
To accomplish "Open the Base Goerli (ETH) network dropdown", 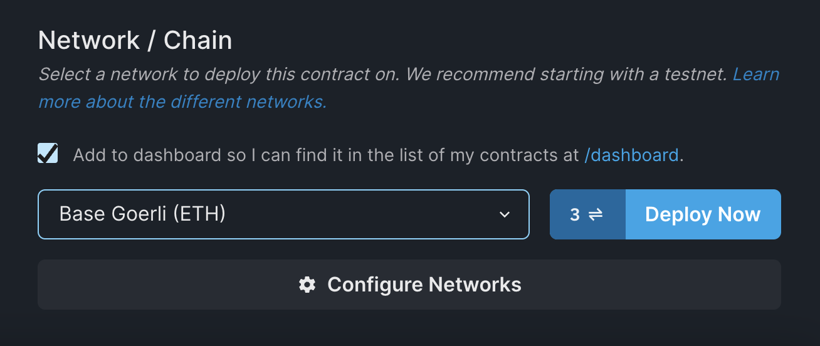I will tap(283, 214).
